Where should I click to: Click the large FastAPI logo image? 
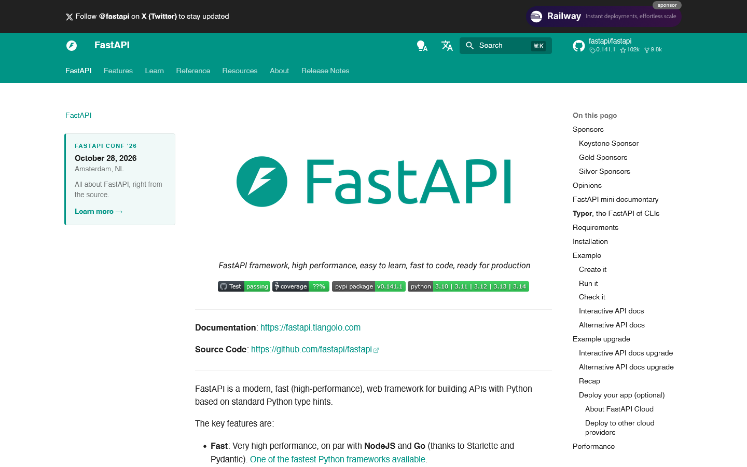374,182
